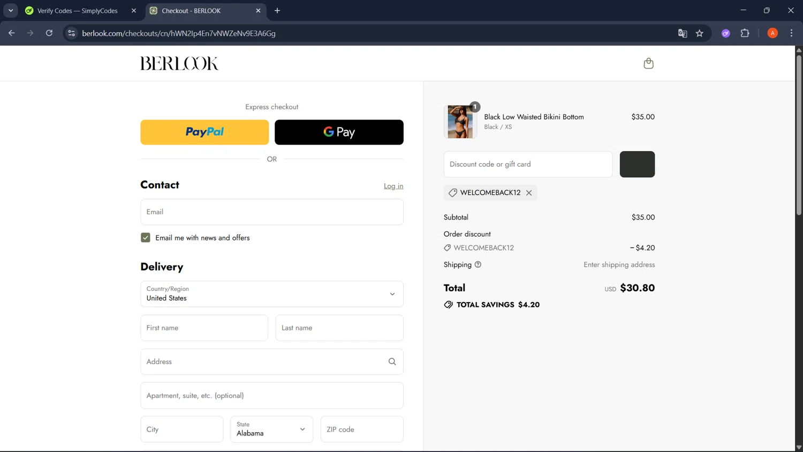
Task: Click the BERLOOK logo
Action: [x=179, y=63]
